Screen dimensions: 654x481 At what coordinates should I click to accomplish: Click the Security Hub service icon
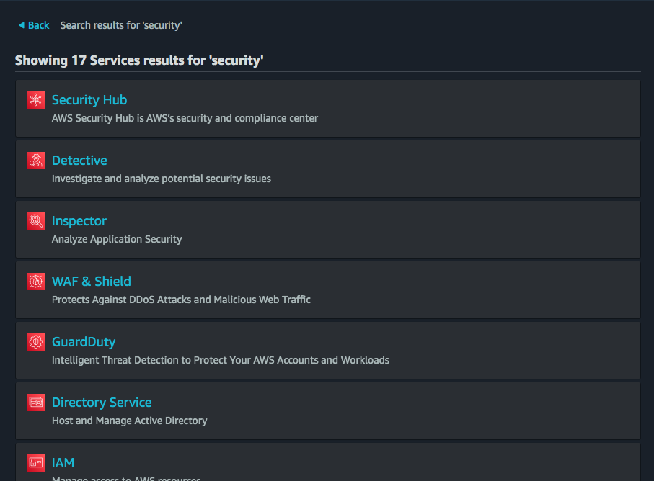click(36, 100)
